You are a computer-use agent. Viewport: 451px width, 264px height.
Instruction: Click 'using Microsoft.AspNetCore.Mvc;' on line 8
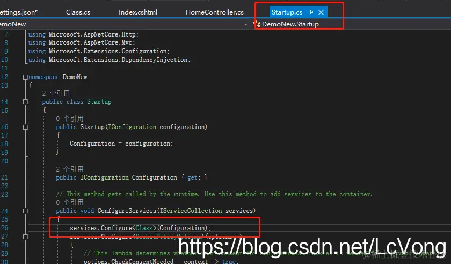tap(82, 42)
